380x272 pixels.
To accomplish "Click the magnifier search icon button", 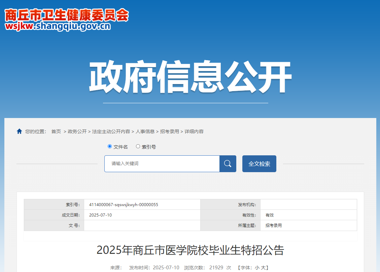I will [x=228, y=164].
